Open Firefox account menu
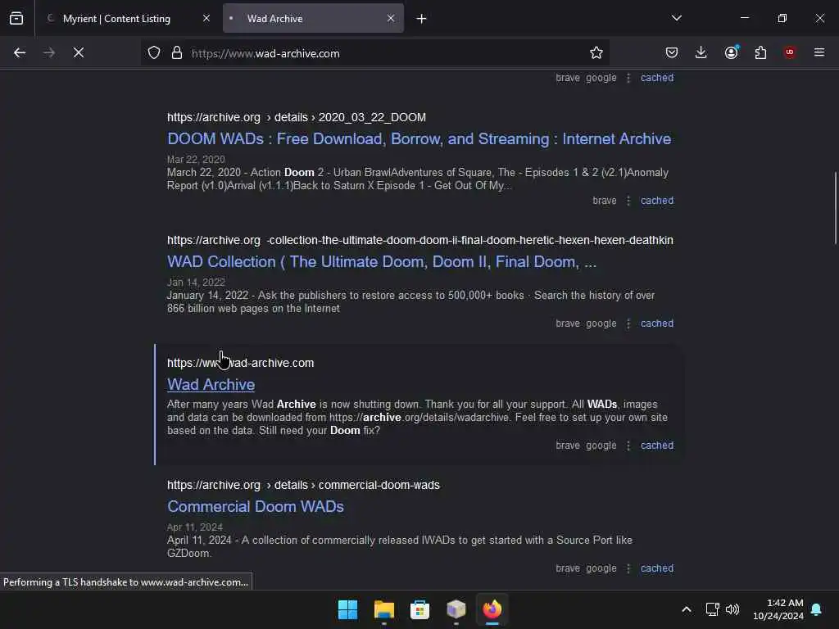 [731, 52]
